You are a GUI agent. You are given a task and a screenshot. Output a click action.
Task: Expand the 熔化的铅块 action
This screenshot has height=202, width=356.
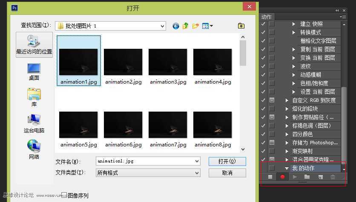click(x=287, y=109)
